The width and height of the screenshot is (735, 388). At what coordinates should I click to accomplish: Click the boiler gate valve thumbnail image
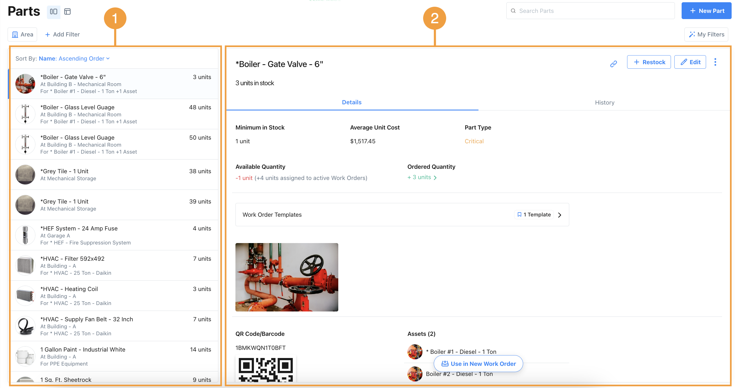point(25,84)
